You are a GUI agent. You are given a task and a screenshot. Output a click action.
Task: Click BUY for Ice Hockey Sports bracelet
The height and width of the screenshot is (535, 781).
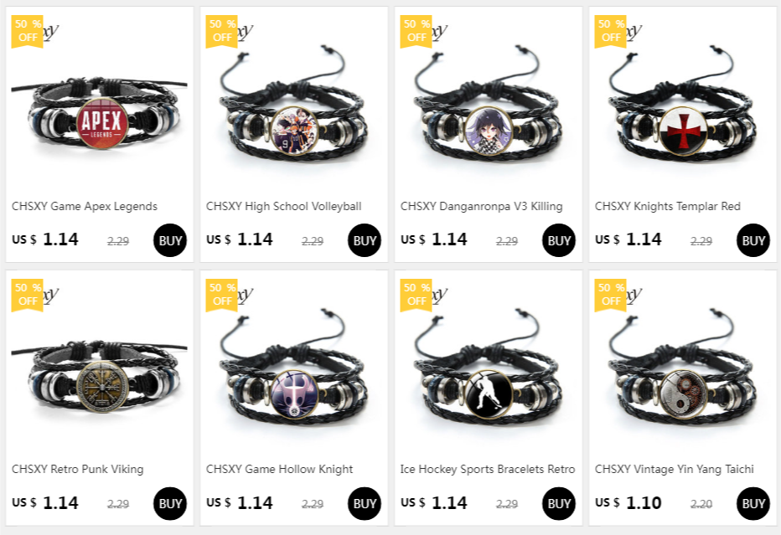pos(559,503)
